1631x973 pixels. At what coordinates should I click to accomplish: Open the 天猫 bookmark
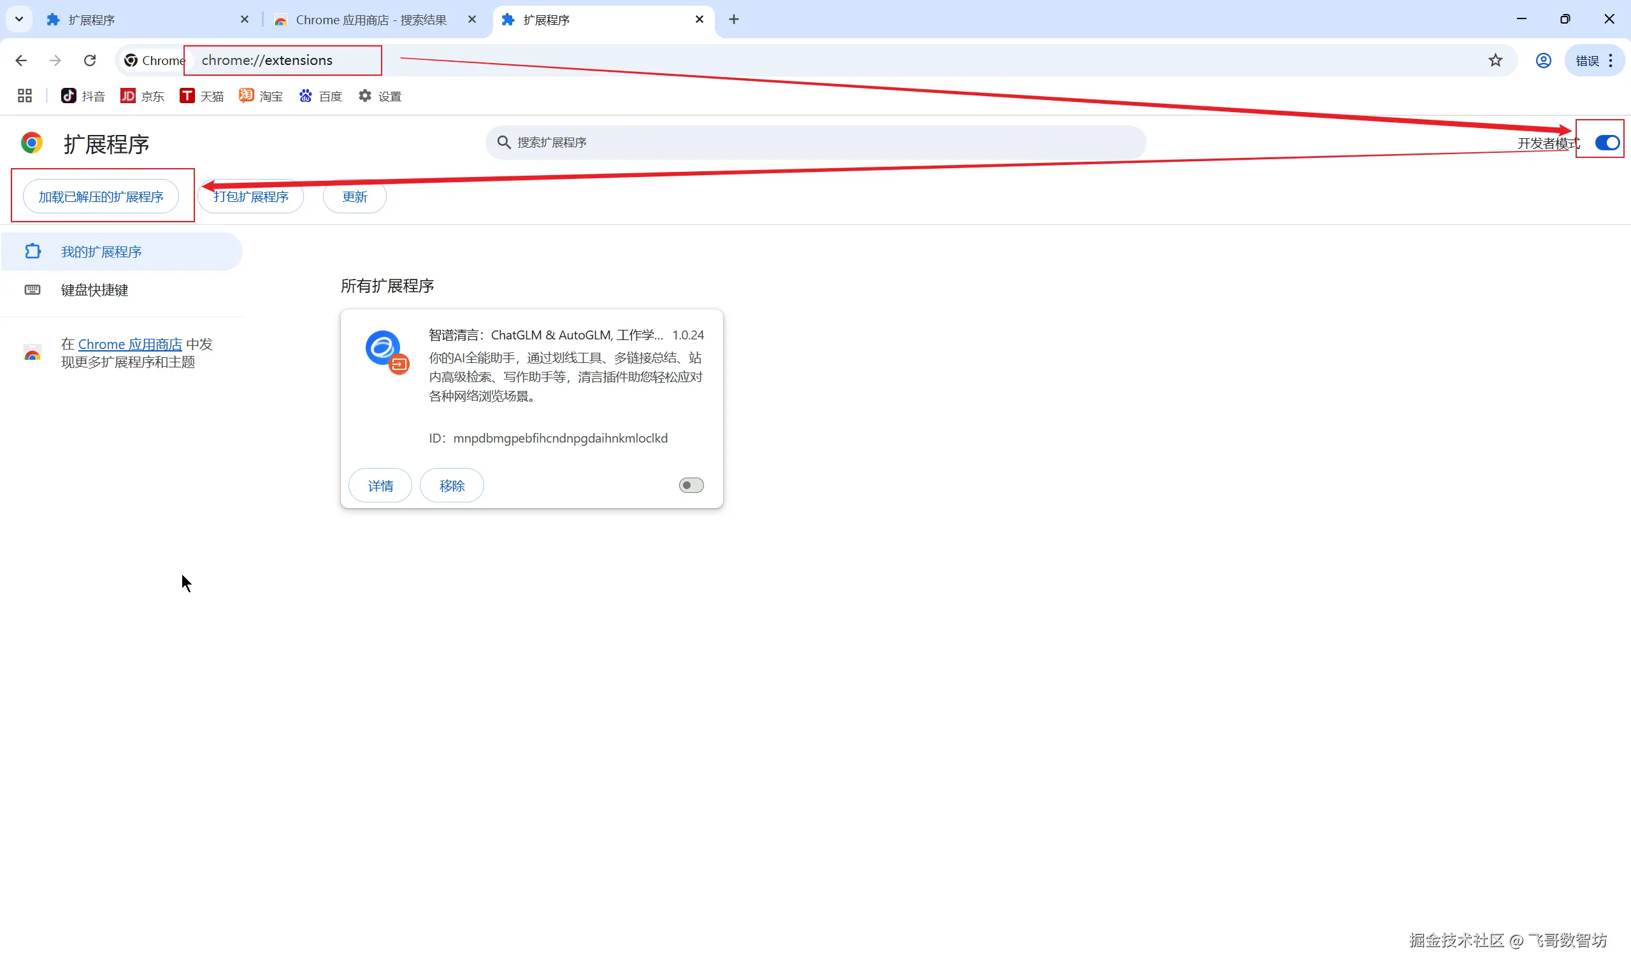[x=201, y=96]
